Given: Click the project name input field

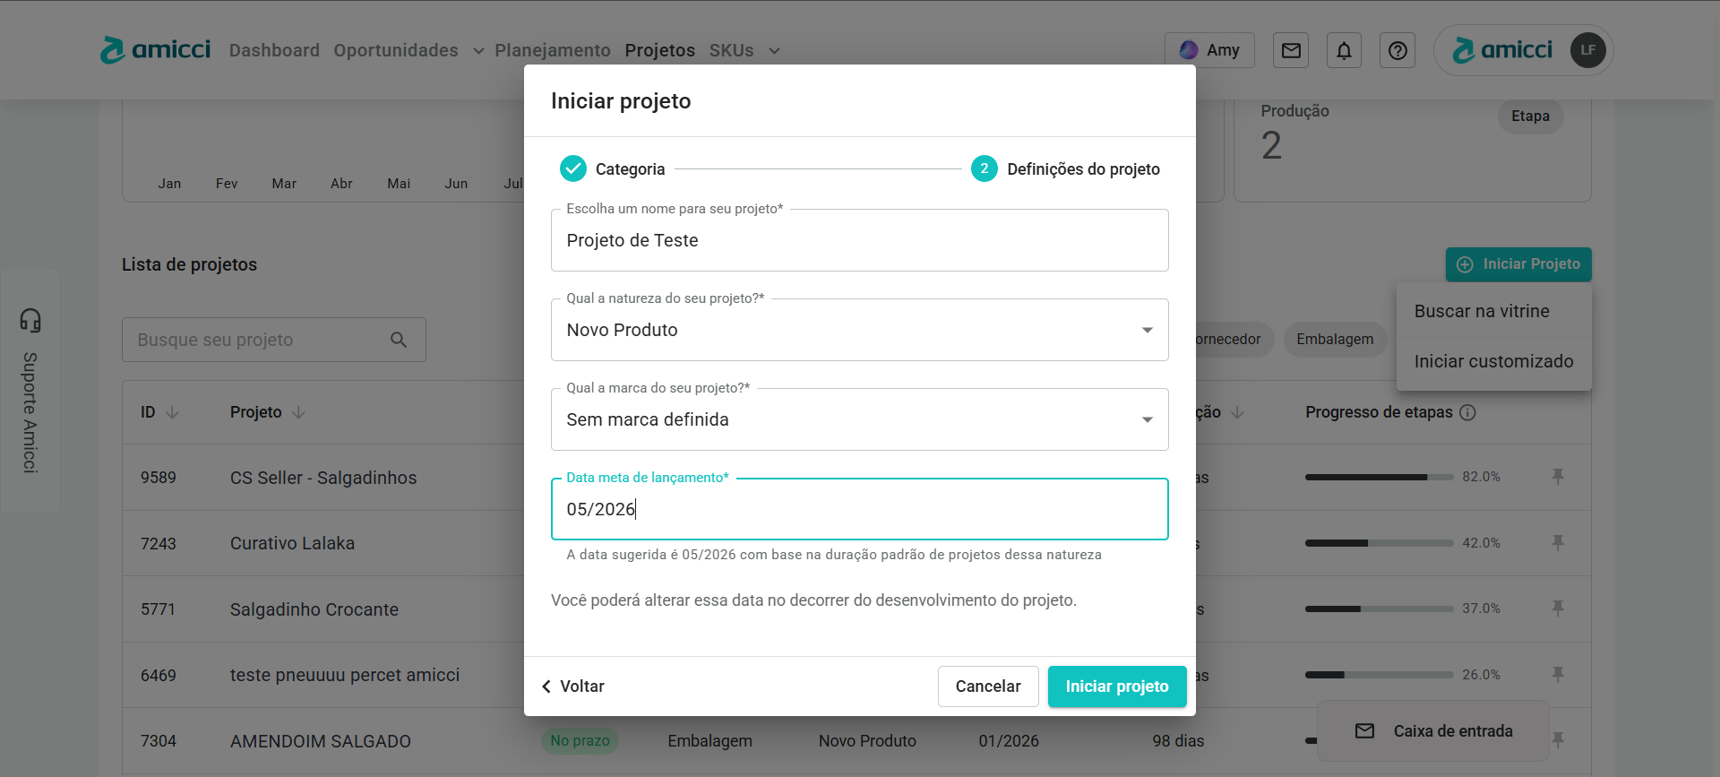Looking at the screenshot, I should pos(859,240).
